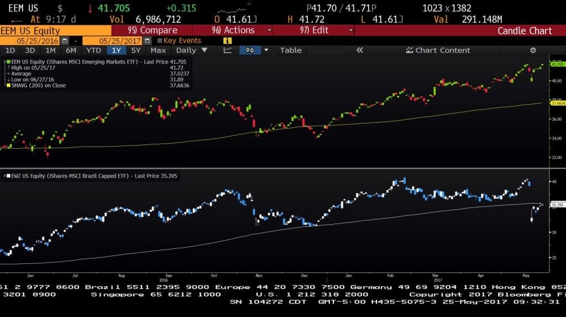Switch to line chart type icon
566x317 pixels.
click(x=227, y=50)
